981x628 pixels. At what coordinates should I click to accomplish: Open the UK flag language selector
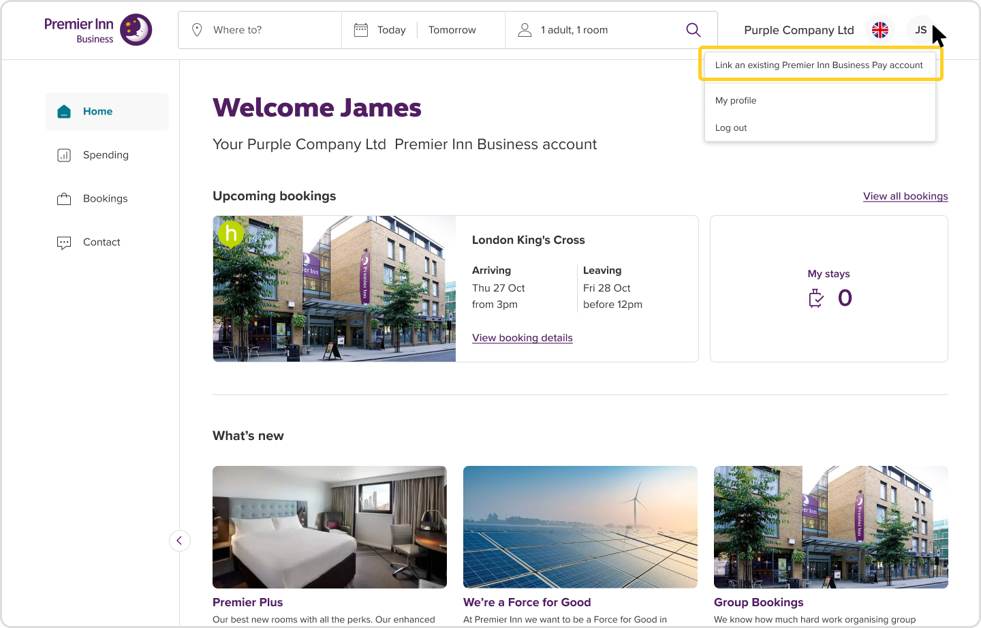click(880, 30)
